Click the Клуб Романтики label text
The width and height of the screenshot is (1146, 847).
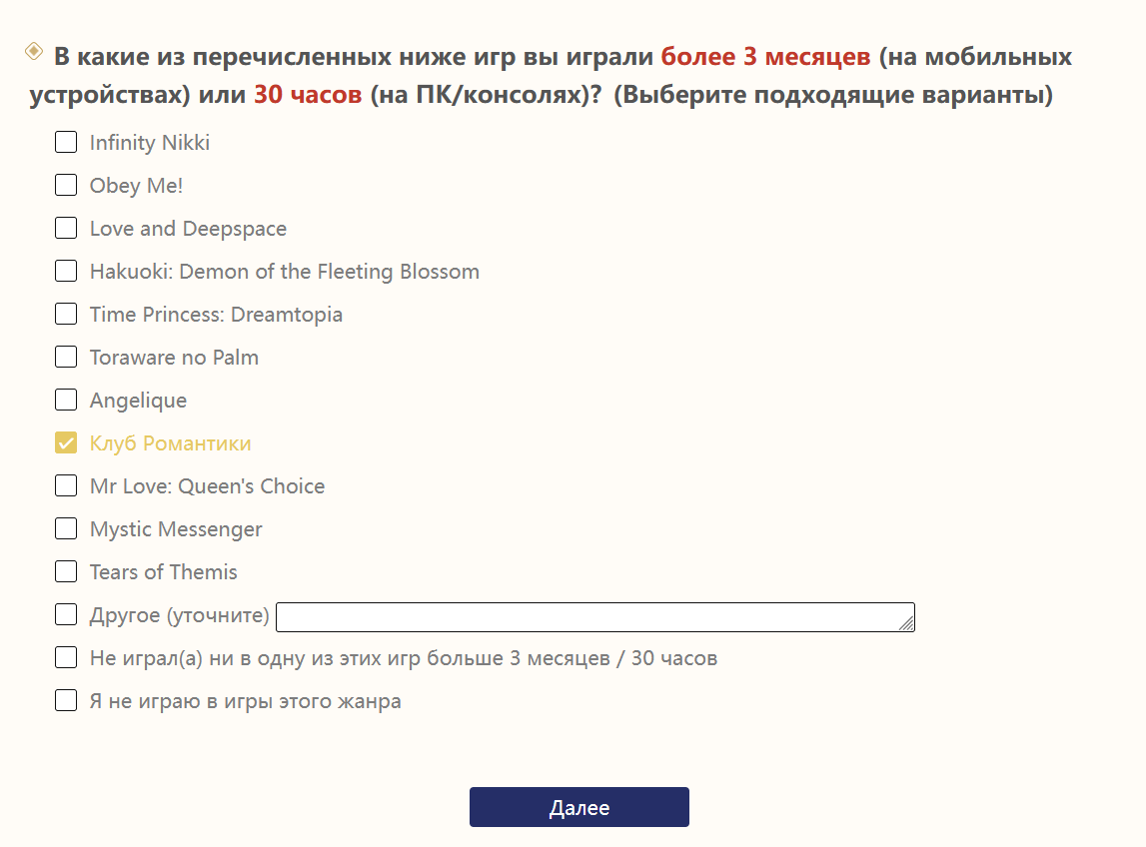tap(170, 443)
